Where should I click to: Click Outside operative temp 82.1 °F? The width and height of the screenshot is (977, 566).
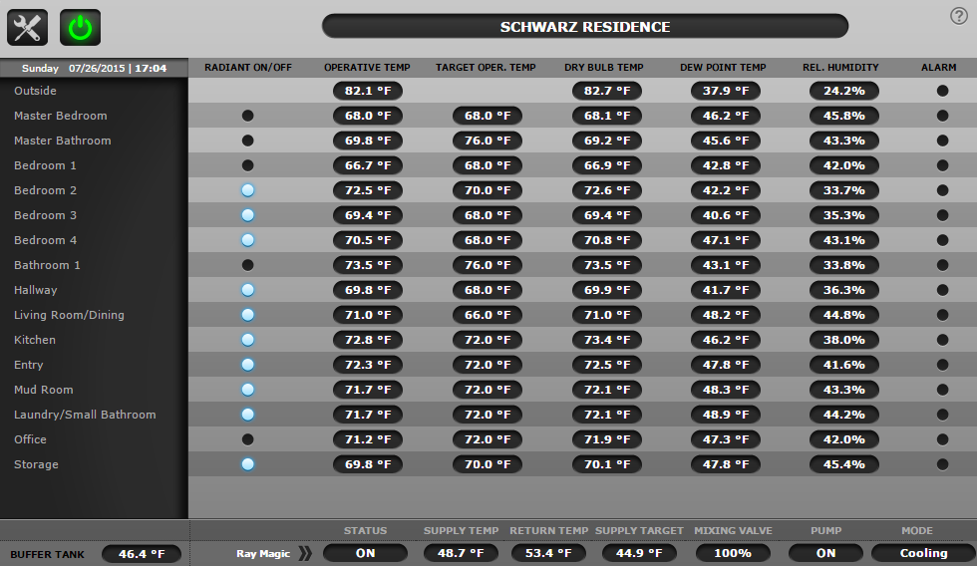(368, 91)
